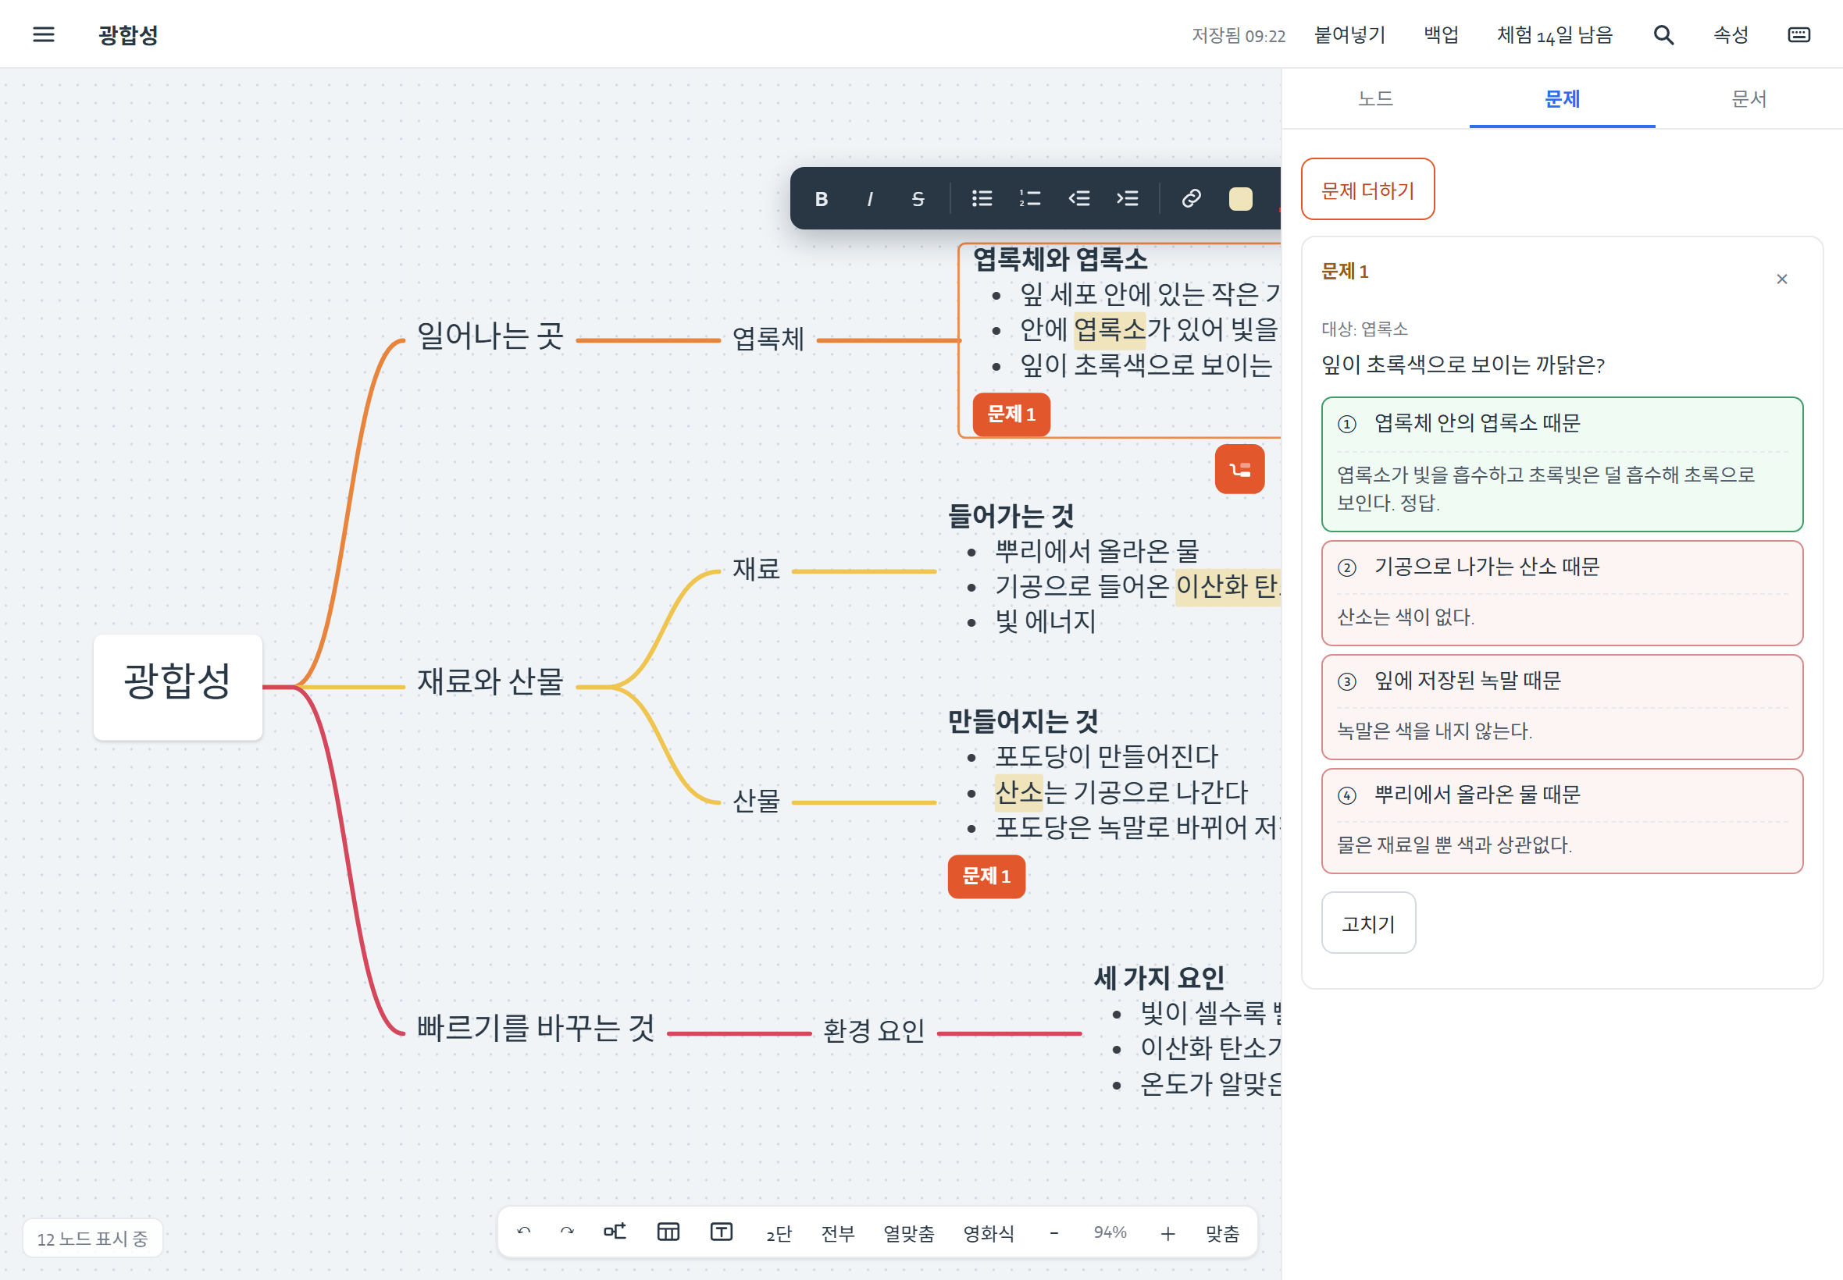Toggle bold formatting
Viewport: 1843px width, 1280px height.
pyautogui.click(x=821, y=199)
